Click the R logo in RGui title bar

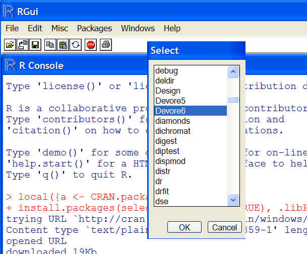9,12
